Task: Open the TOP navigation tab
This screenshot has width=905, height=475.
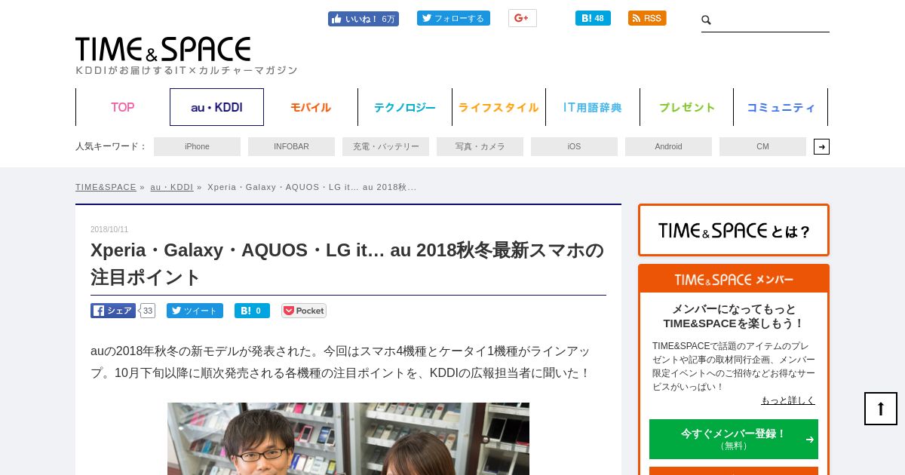Action: click(122, 107)
